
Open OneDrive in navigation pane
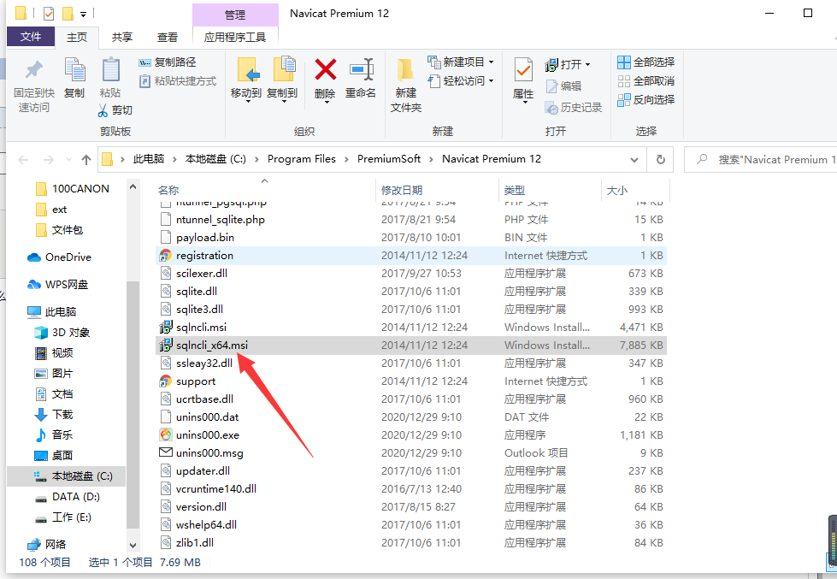59,257
